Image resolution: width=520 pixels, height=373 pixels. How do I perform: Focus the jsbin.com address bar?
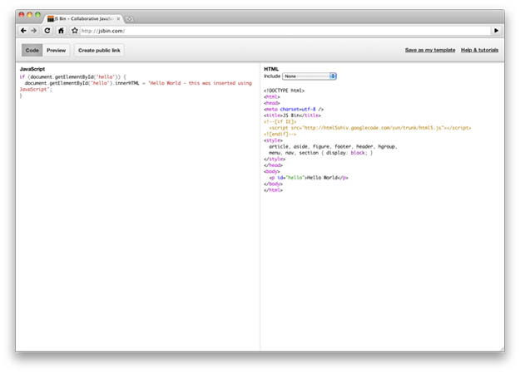285,31
